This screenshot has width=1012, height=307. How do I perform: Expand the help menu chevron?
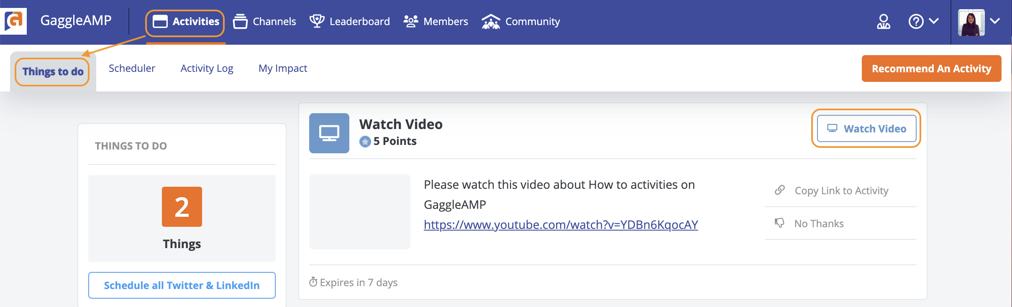(x=934, y=21)
